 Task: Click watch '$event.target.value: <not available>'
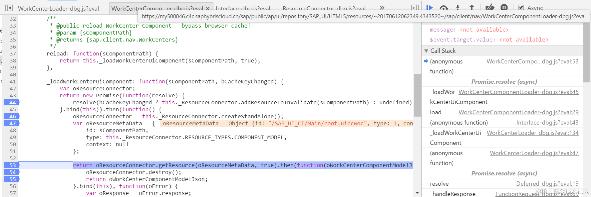(x=489, y=40)
